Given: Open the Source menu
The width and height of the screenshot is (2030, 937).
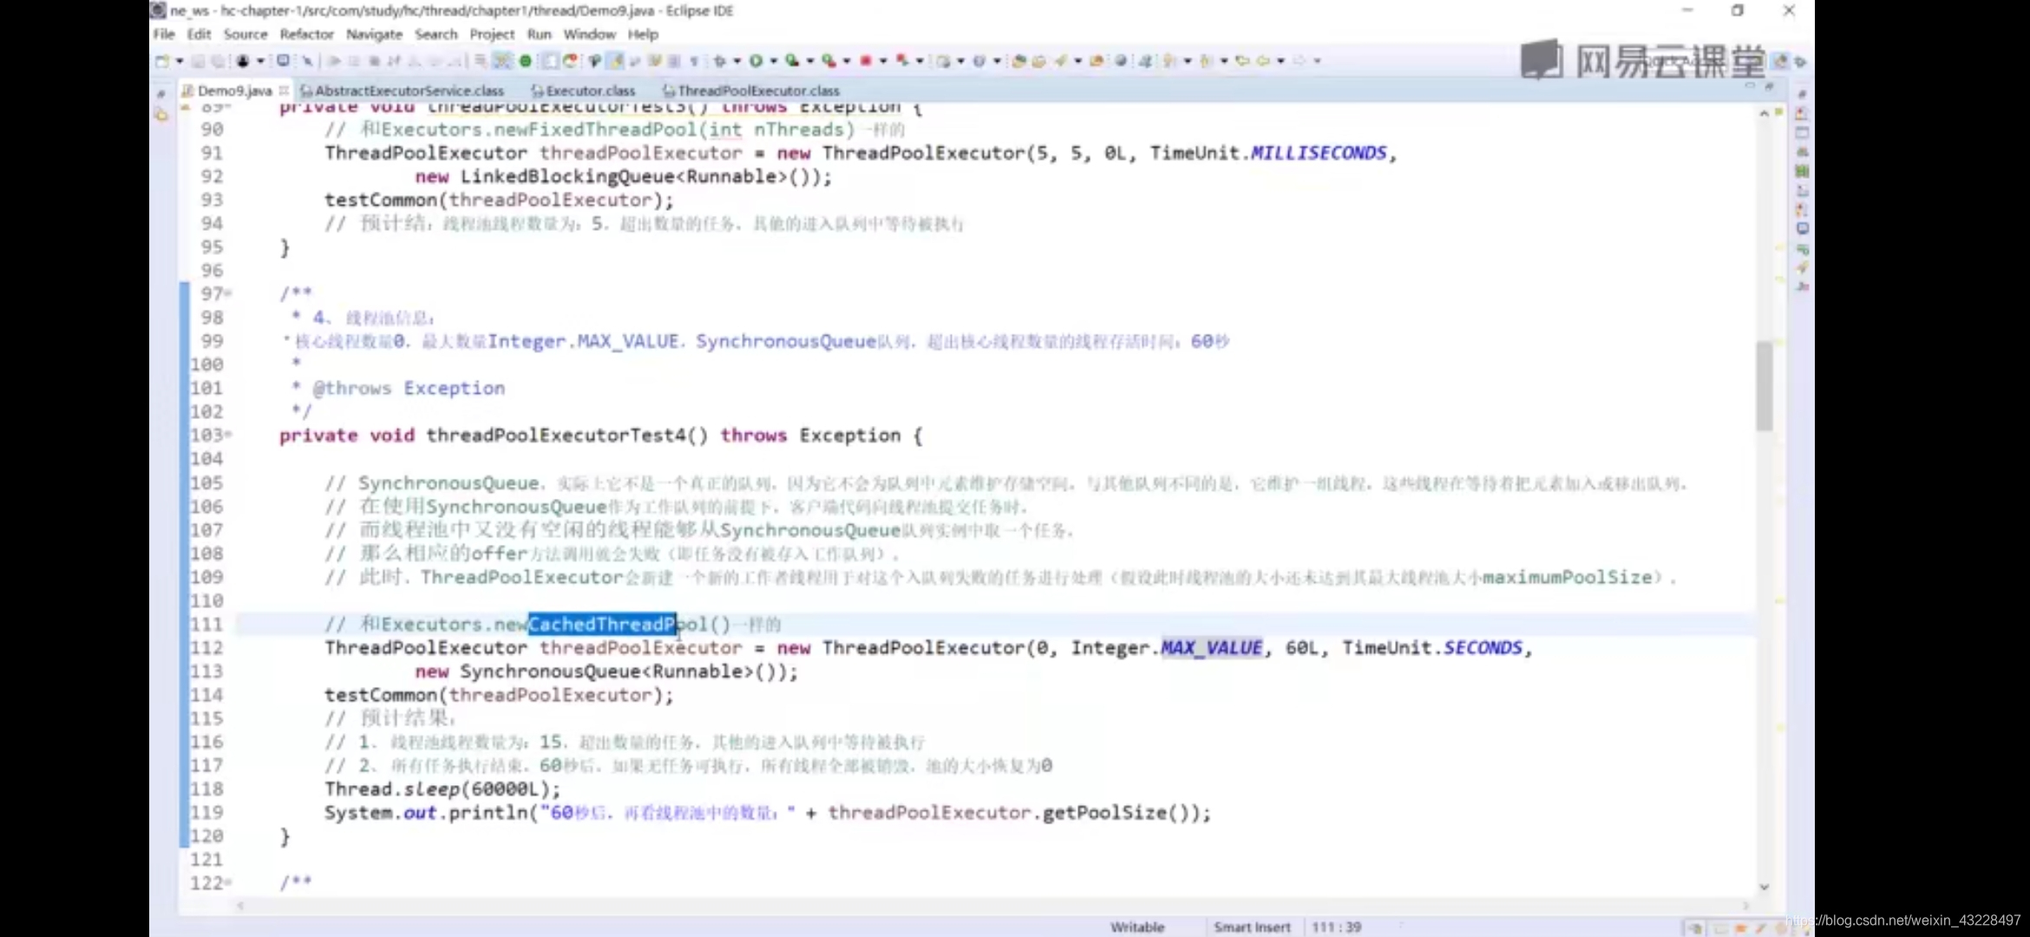Looking at the screenshot, I should pyautogui.click(x=246, y=34).
